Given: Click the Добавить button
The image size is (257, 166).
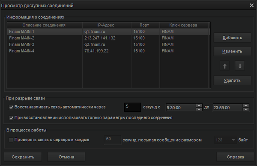Looking at the screenshot, I should 232,38.
